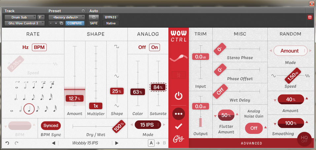316x150 pixels.
Task: Select the triplet half note rate
Action: pos(26,85)
